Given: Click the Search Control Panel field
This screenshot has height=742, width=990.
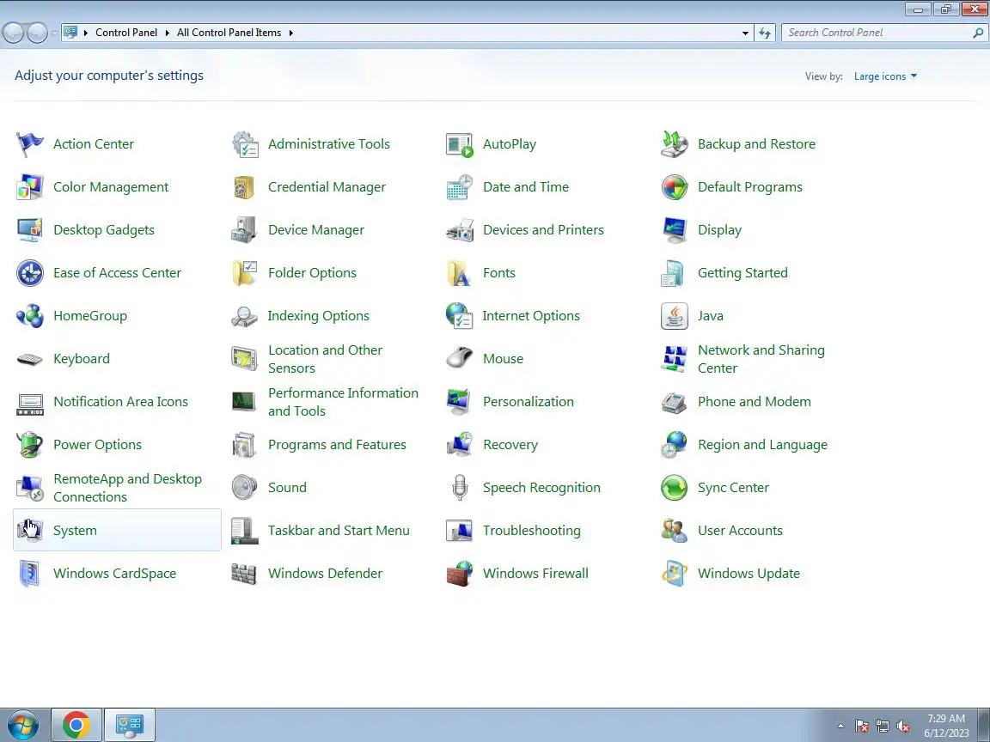Looking at the screenshot, I should click(x=884, y=33).
